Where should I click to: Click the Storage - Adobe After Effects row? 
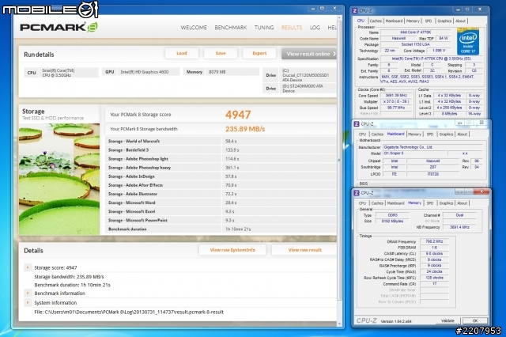pos(221,185)
